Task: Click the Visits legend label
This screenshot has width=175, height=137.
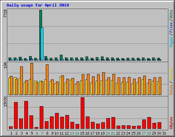Action: pyautogui.click(x=171, y=74)
